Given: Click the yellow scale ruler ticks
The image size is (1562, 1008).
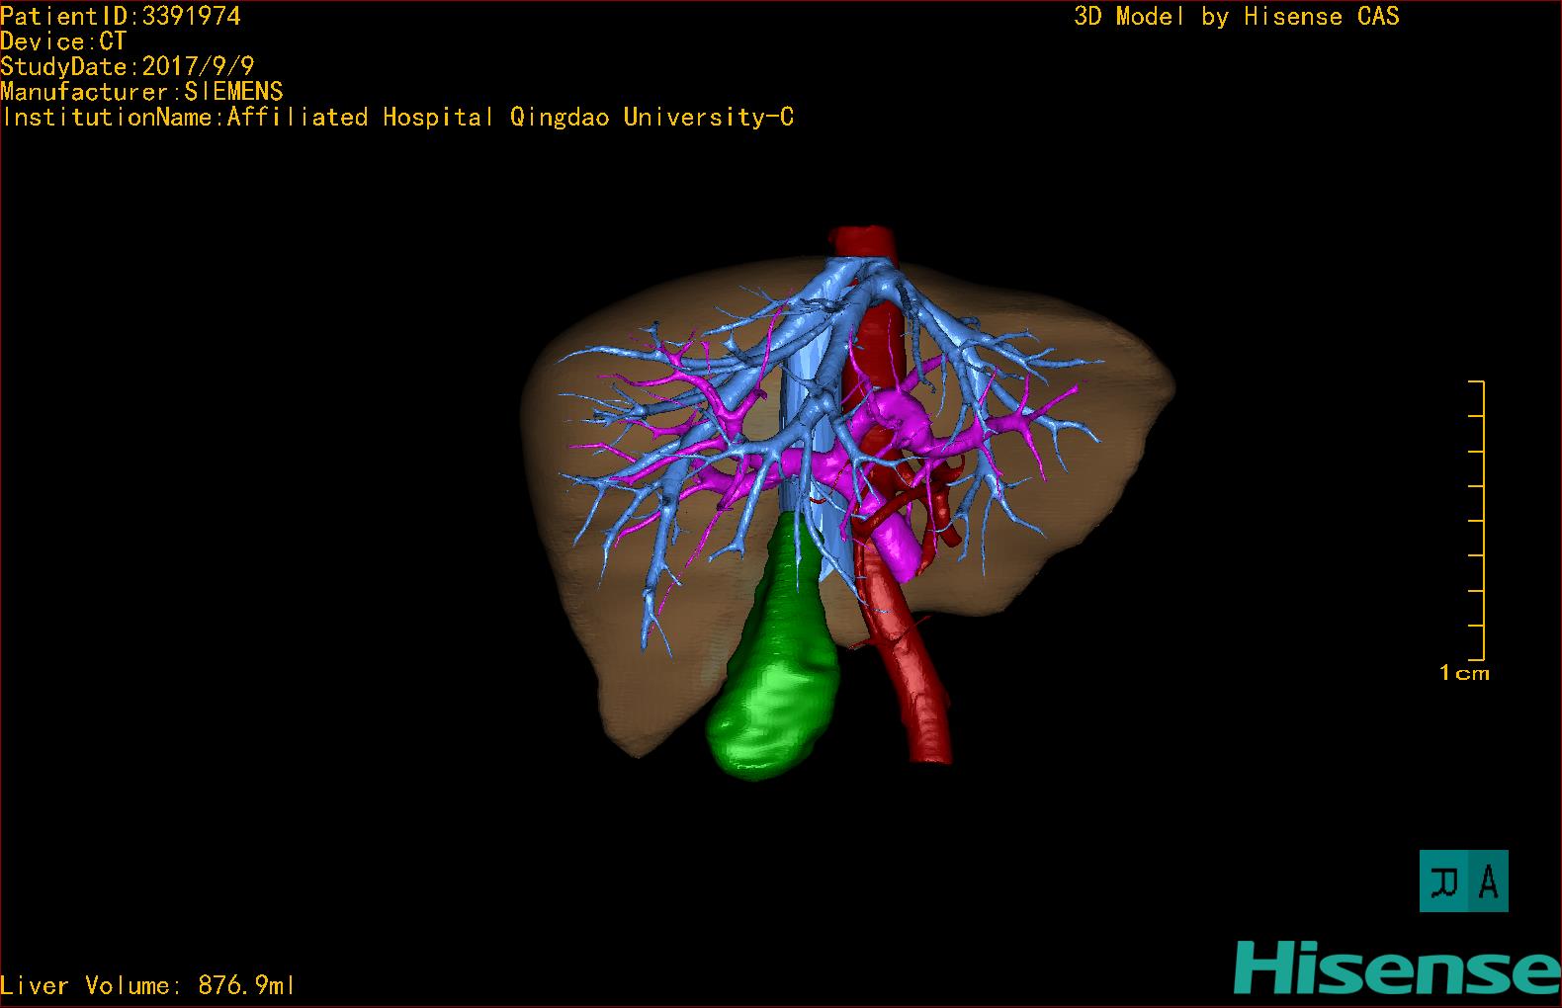Looking at the screenshot, I should pyautogui.click(x=1477, y=520).
